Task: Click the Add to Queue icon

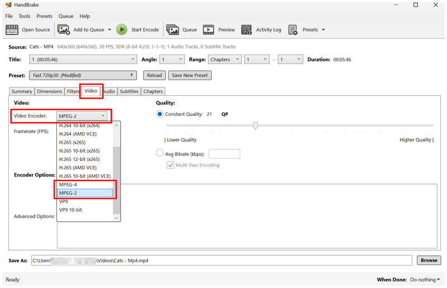Action: click(x=64, y=30)
